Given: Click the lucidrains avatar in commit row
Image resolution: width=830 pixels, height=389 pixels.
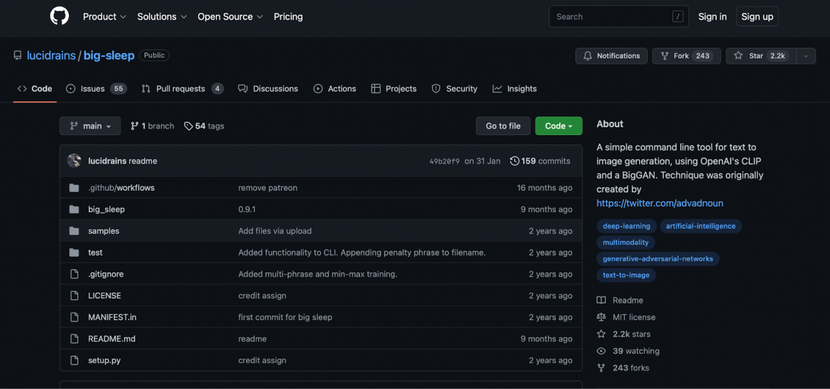Looking at the screenshot, I should tap(74, 161).
